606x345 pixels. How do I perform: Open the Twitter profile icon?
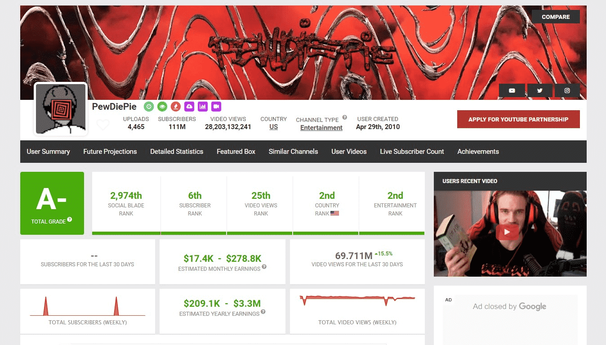[x=539, y=90]
